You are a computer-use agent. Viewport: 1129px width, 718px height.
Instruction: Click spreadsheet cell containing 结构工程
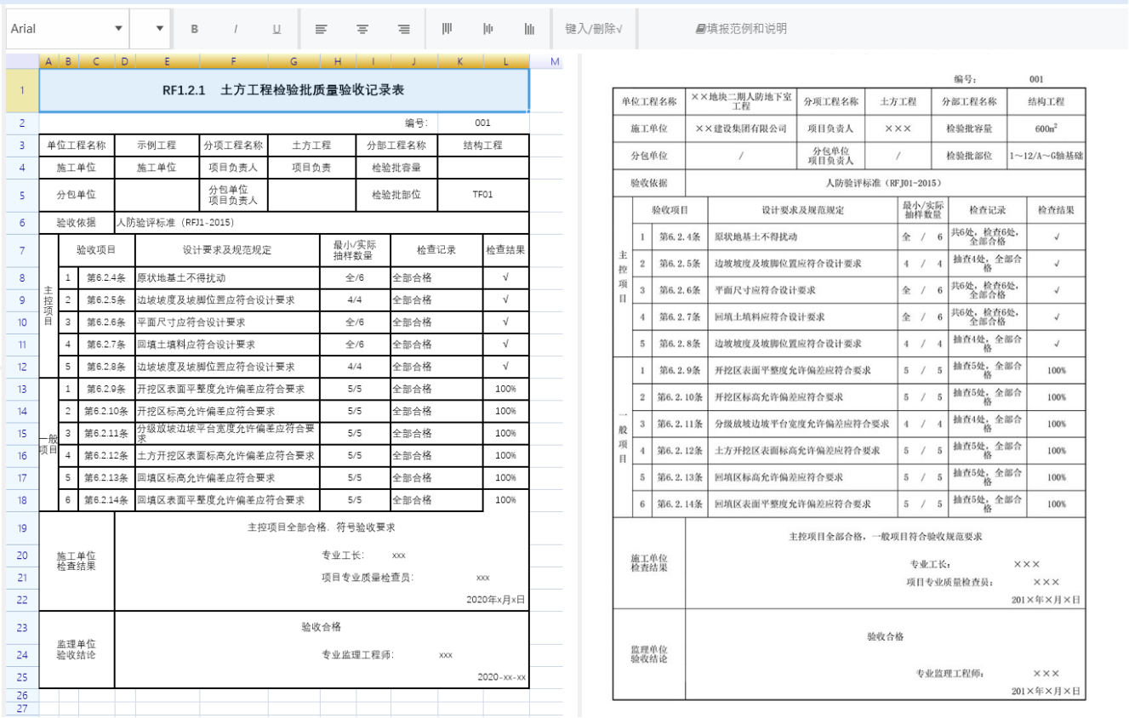pyautogui.click(x=482, y=145)
